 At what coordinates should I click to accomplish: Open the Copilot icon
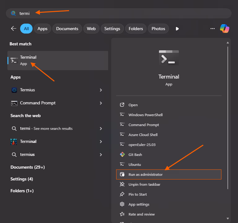tap(224, 29)
